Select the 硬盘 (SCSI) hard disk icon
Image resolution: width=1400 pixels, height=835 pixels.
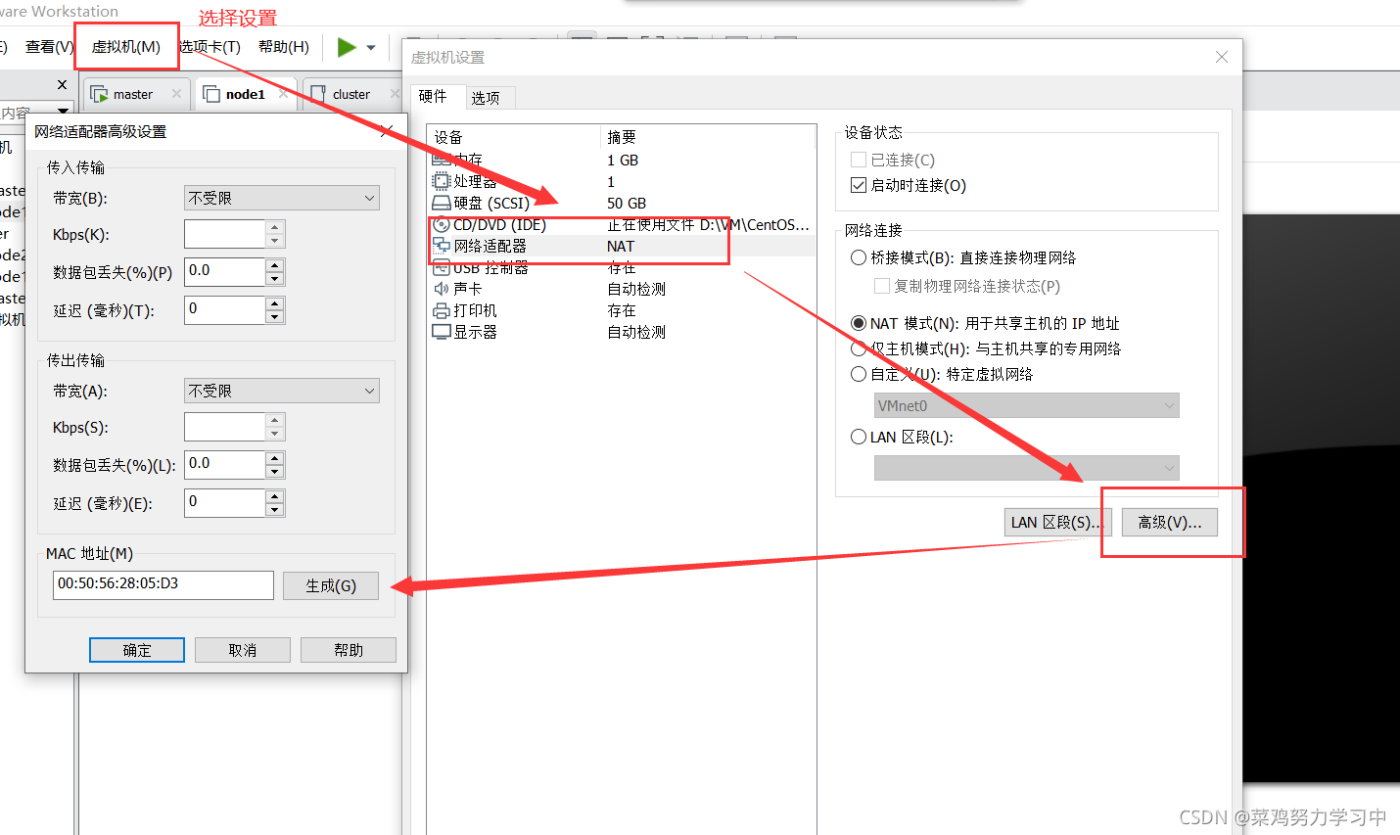[443, 202]
